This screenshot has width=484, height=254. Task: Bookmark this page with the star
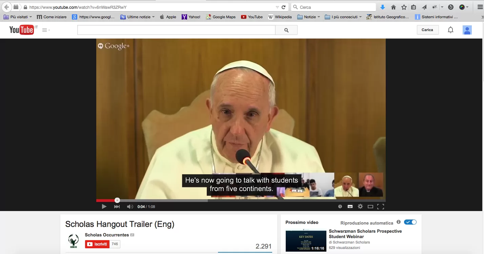[x=404, y=7]
